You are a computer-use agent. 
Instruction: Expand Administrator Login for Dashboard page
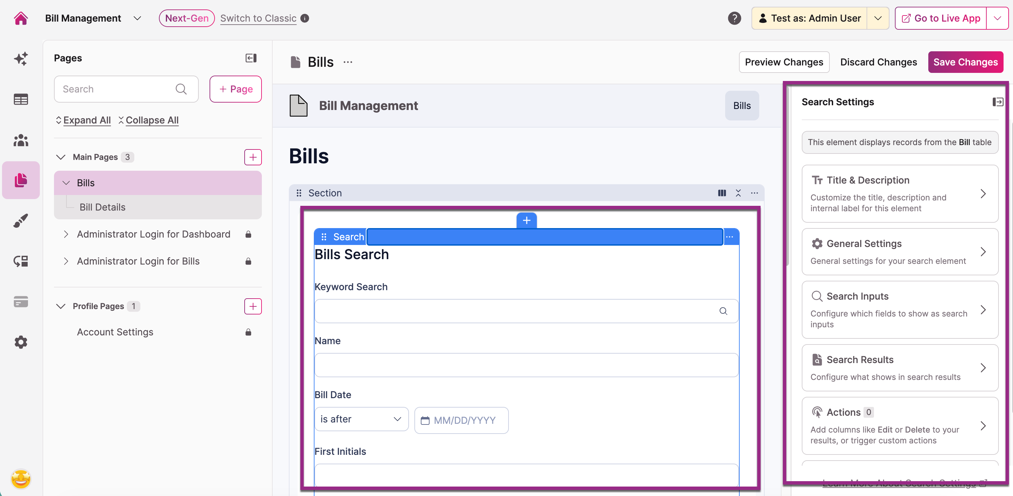pos(66,235)
